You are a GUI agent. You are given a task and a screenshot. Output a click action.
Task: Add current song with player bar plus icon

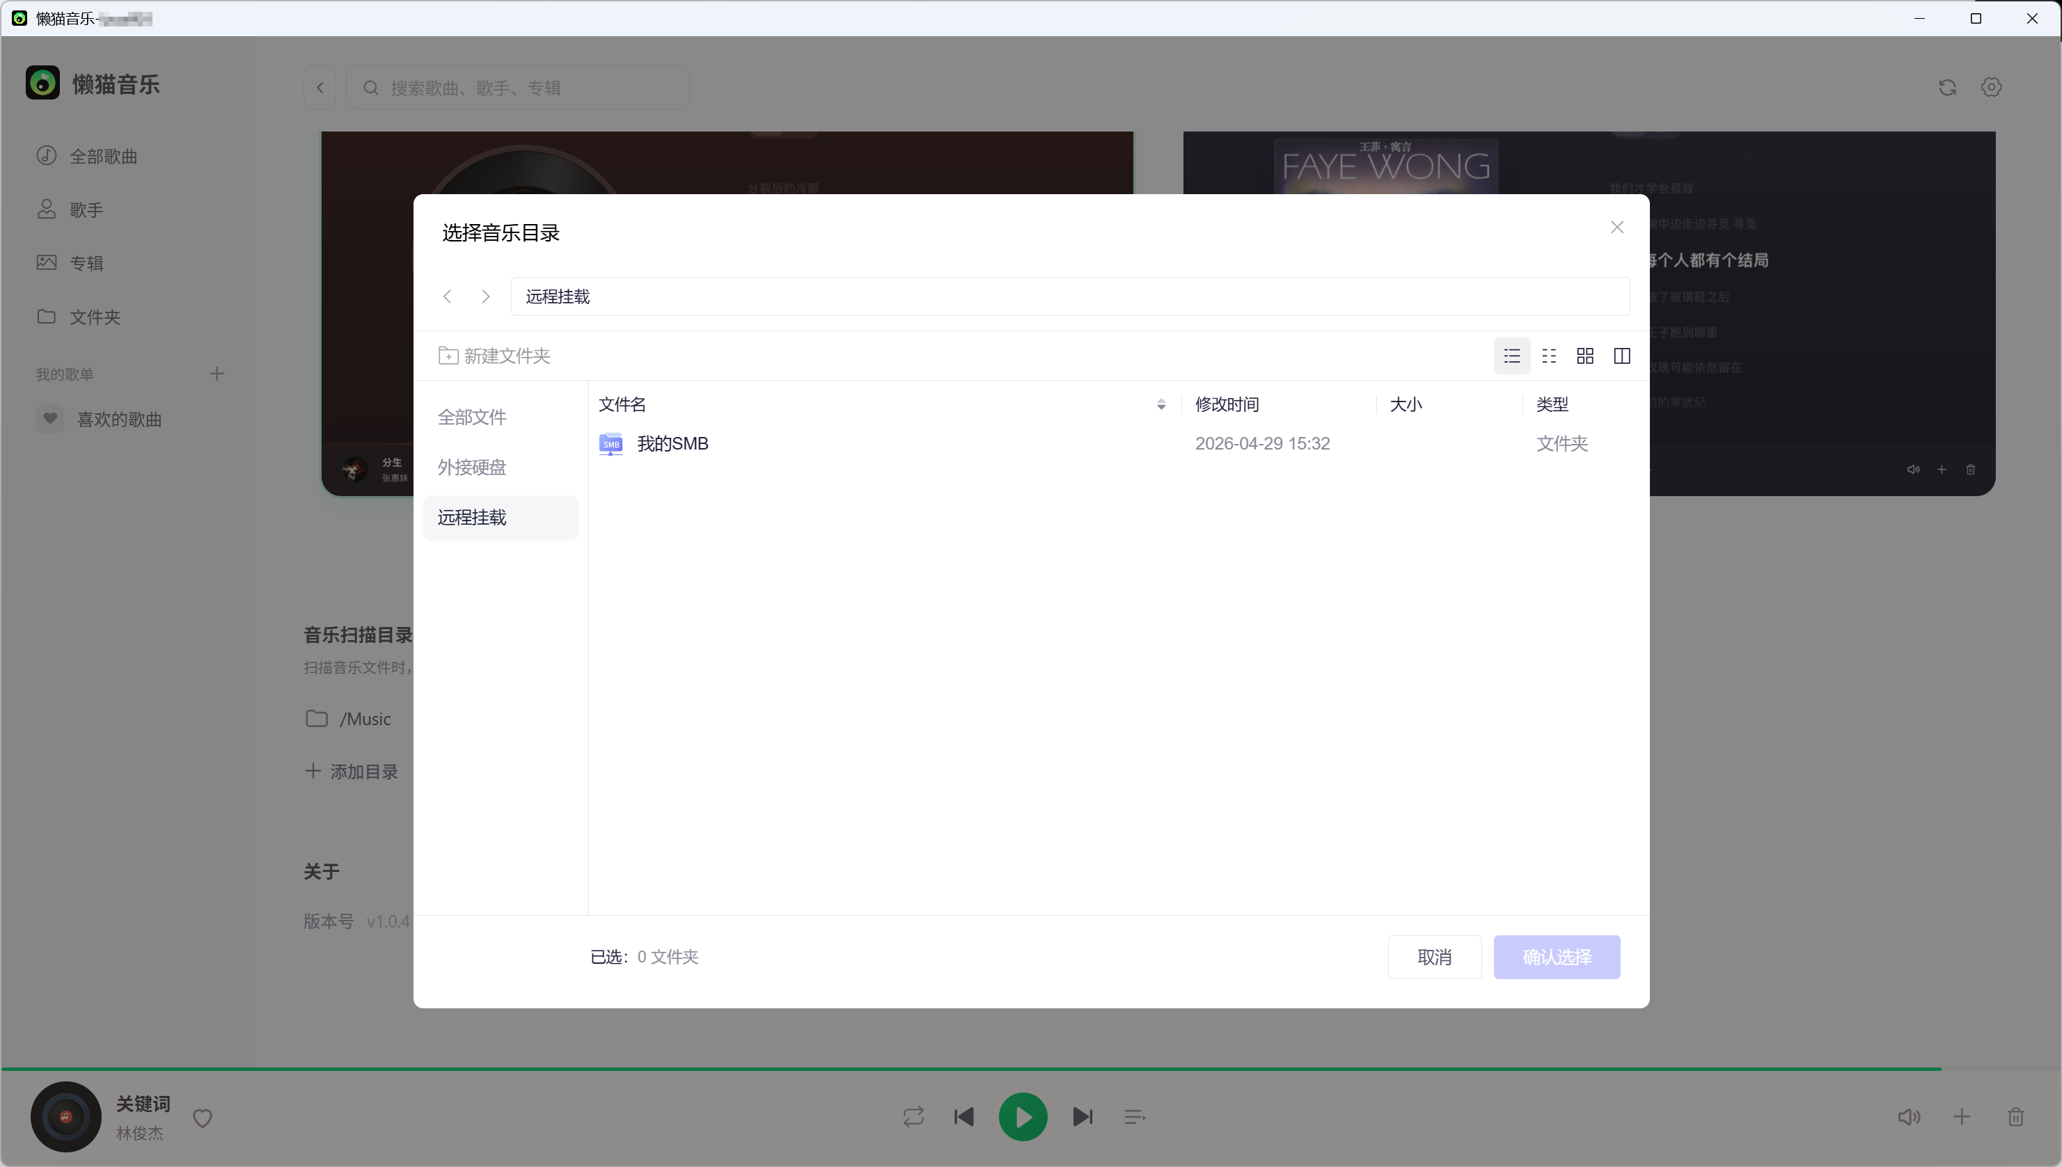[1962, 1116]
